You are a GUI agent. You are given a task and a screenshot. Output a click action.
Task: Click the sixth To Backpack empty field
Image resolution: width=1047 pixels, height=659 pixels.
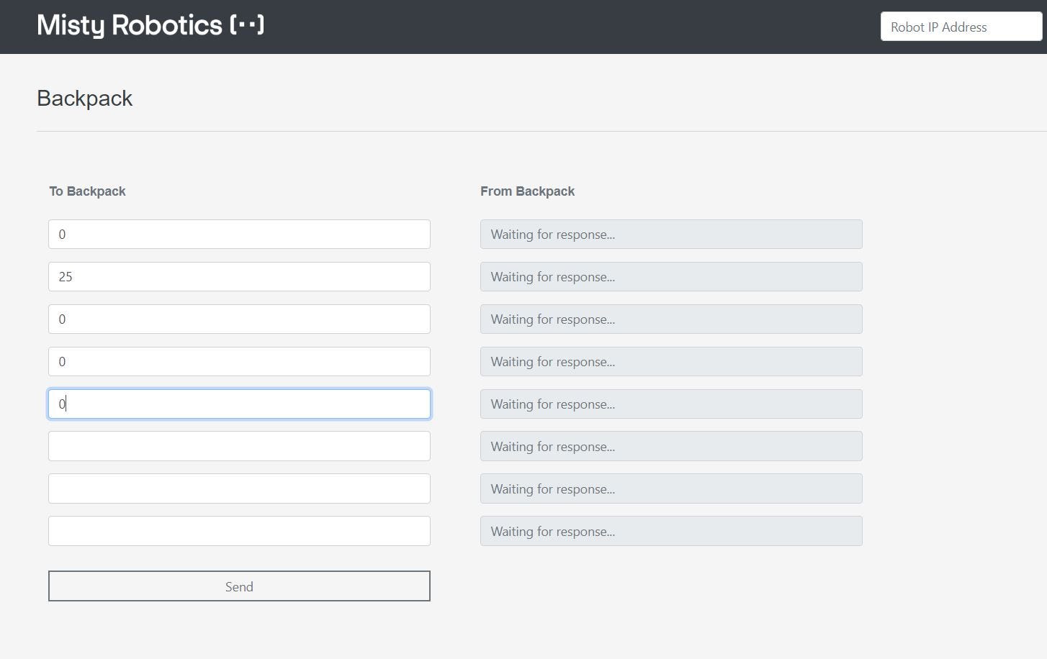click(239, 446)
